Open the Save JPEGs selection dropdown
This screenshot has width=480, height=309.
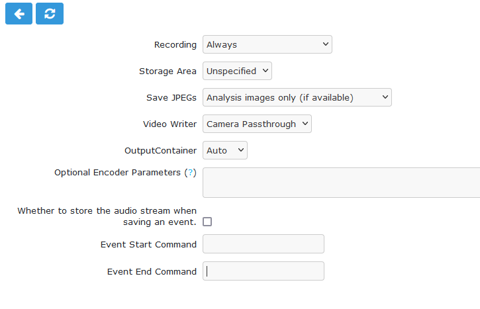297,97
